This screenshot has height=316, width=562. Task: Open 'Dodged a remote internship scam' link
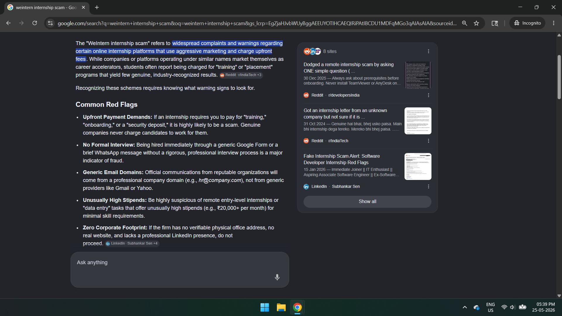click(349, 68)
